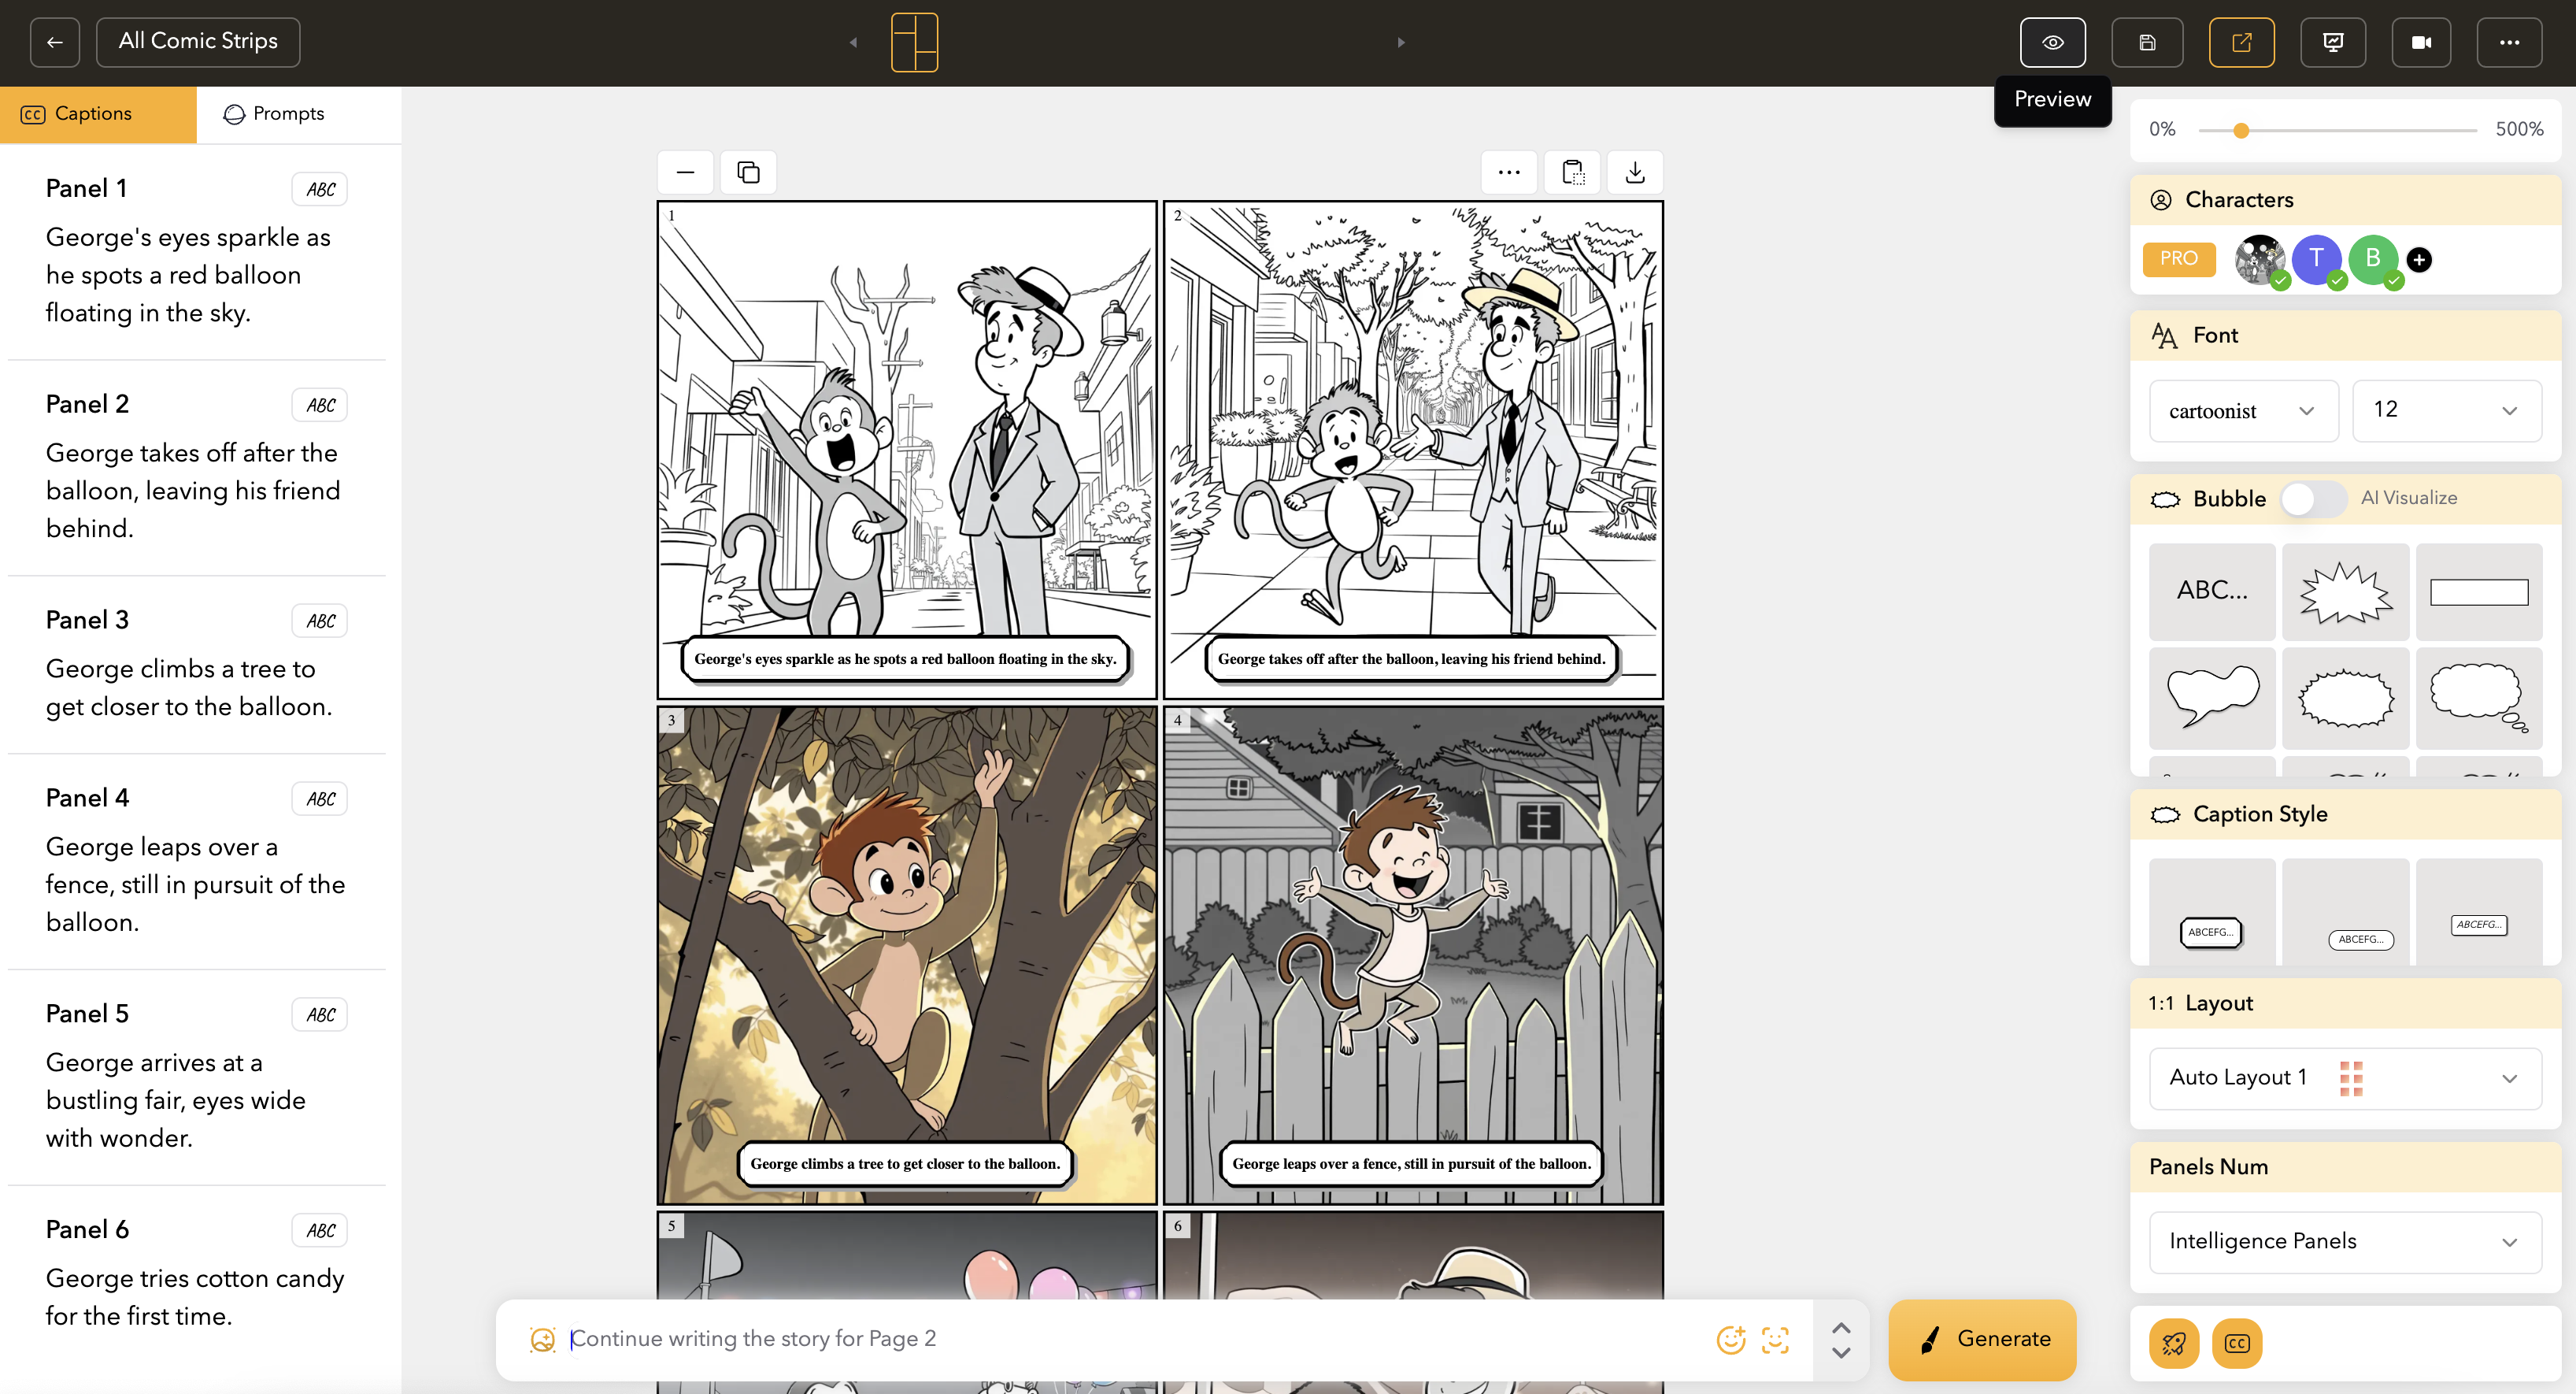
Task: Choose the italic box caption style
Action: [x=2479, y=913]
